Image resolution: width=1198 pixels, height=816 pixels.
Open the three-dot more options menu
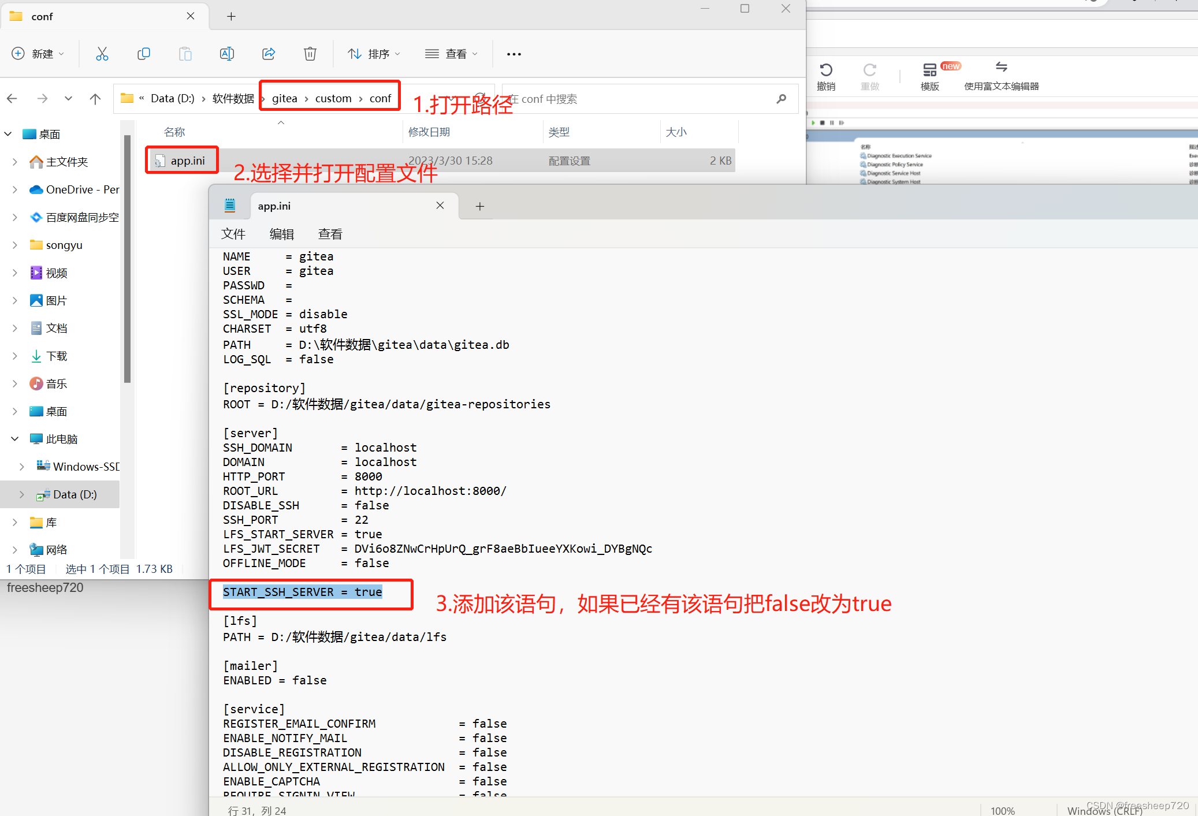point(514,54)
